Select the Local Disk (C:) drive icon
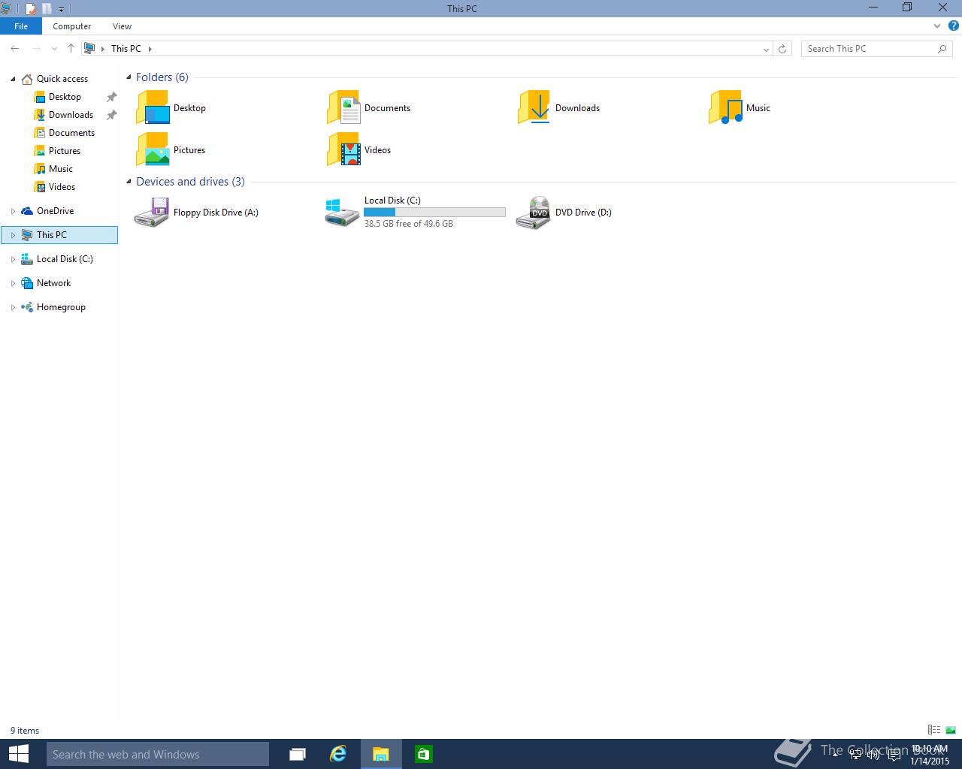 pos(343,213)
